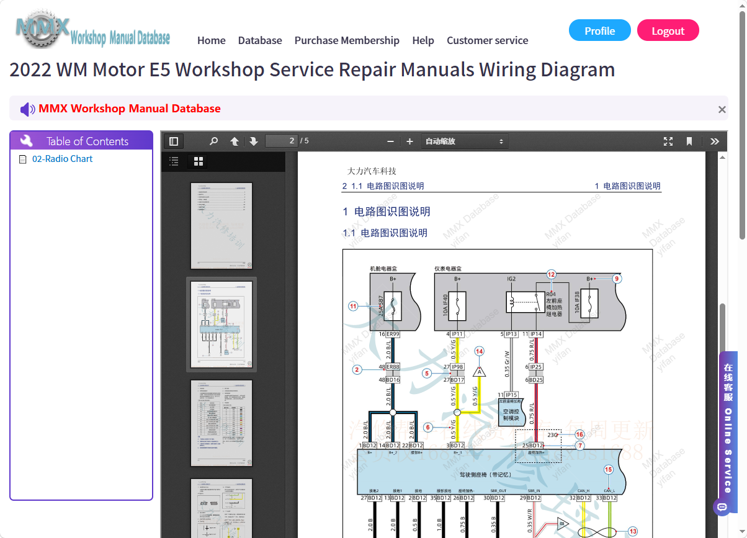The width and height of the screenshot is (747, 538).
Task: Click the MMX Workshop Manual Database red text
Action: [130, 109]
